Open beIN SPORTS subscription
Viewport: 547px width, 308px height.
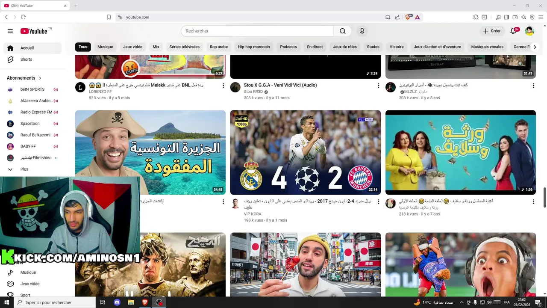point(32,89)
